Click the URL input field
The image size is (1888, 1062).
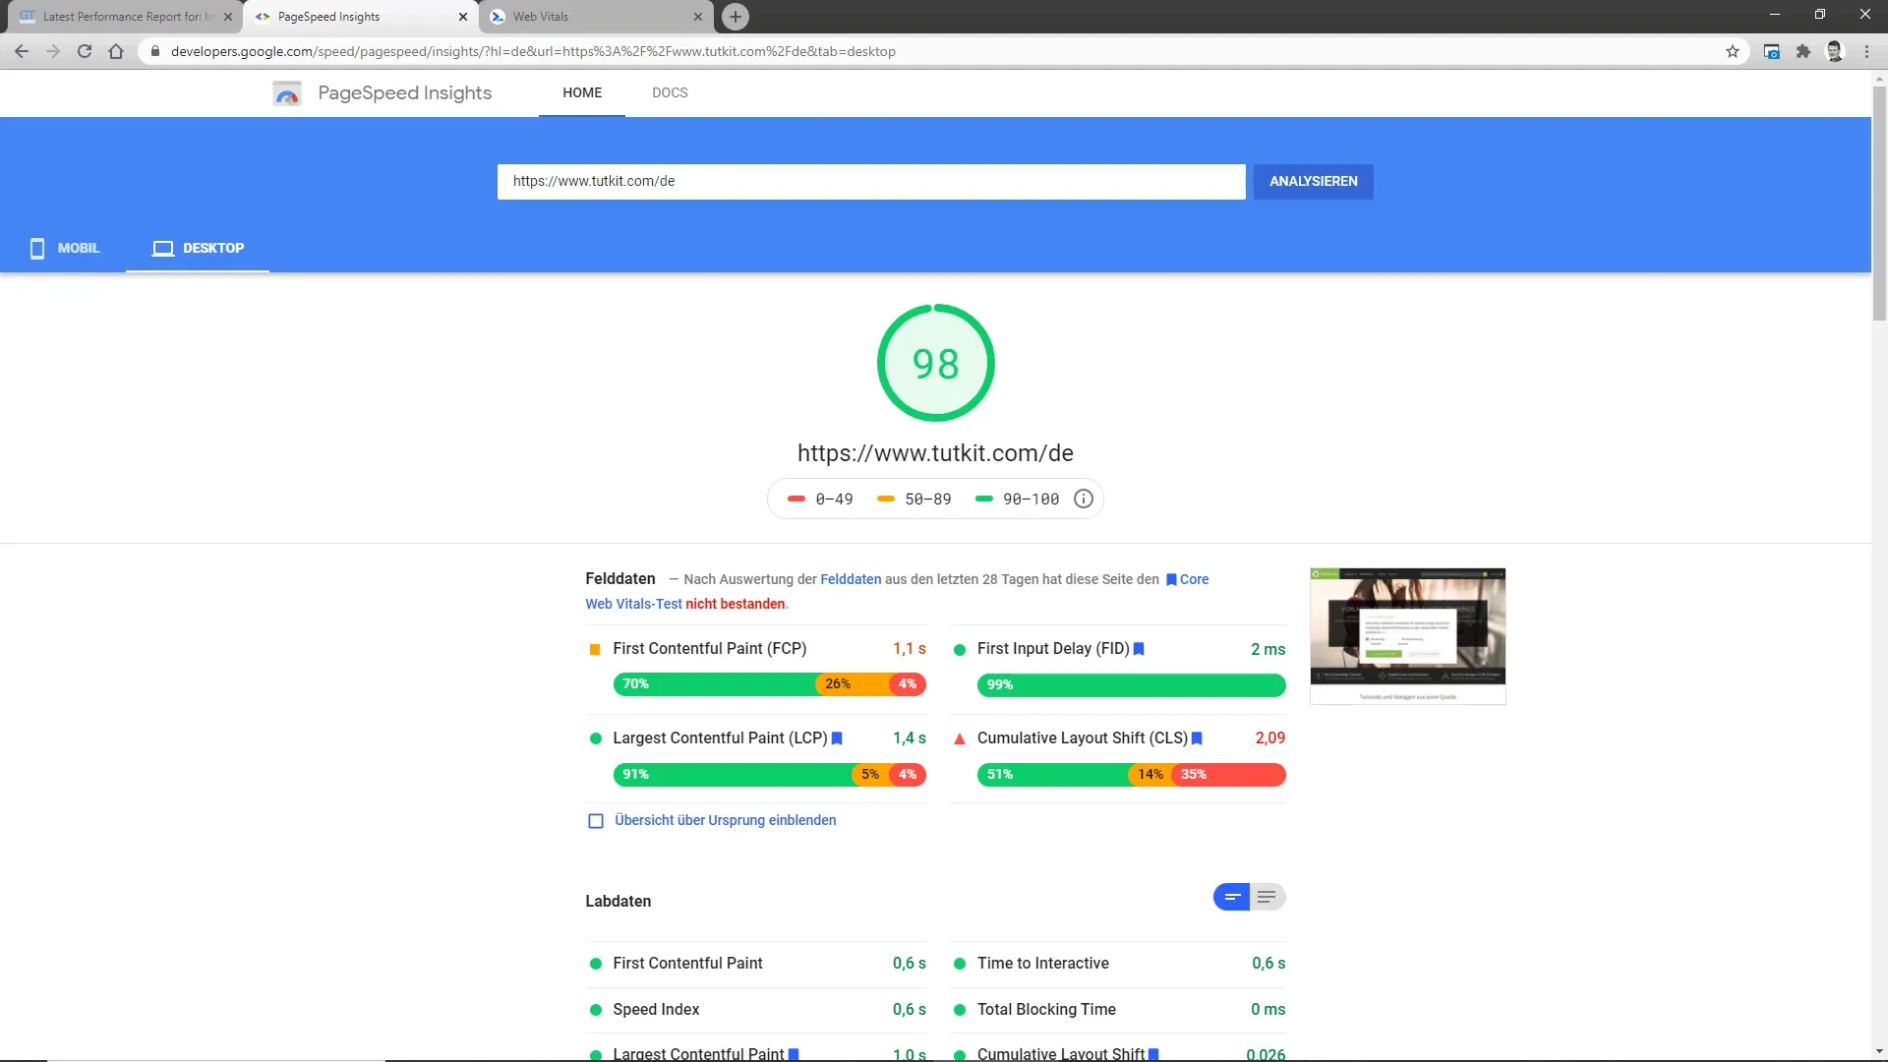pyautogui.click(x=871, y=181)
